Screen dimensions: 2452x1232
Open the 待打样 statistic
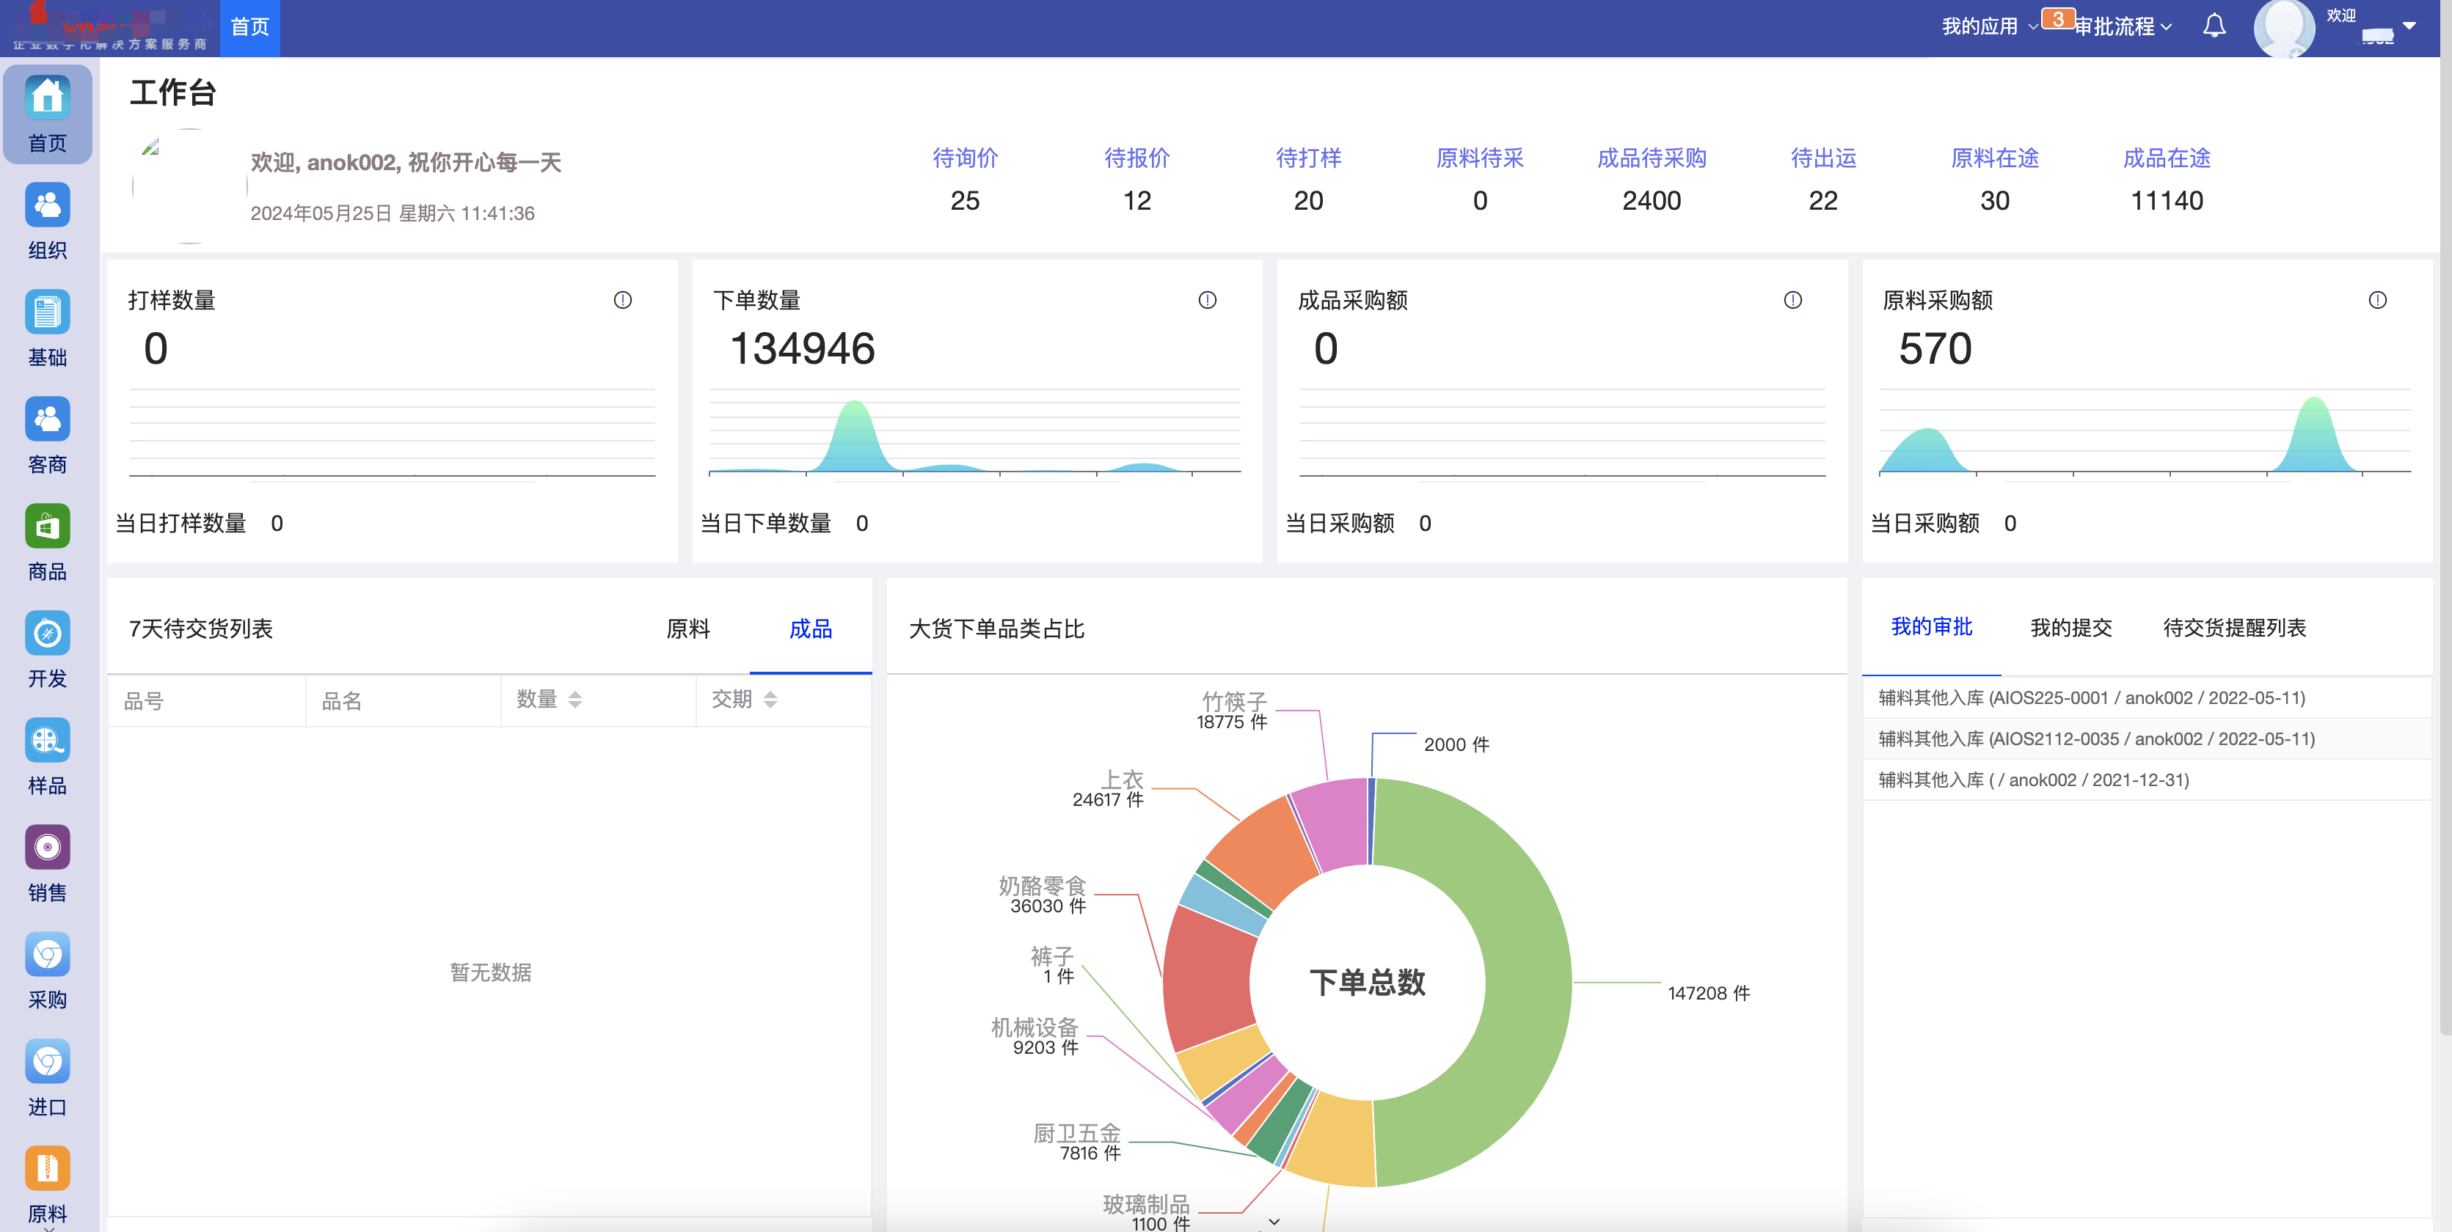pyautogui.click(x=1308, y=179)
